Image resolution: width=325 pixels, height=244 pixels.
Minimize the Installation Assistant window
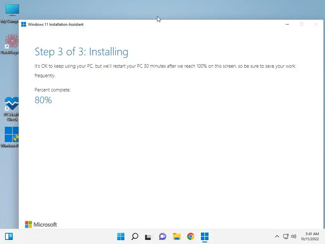tap(287, 24)
